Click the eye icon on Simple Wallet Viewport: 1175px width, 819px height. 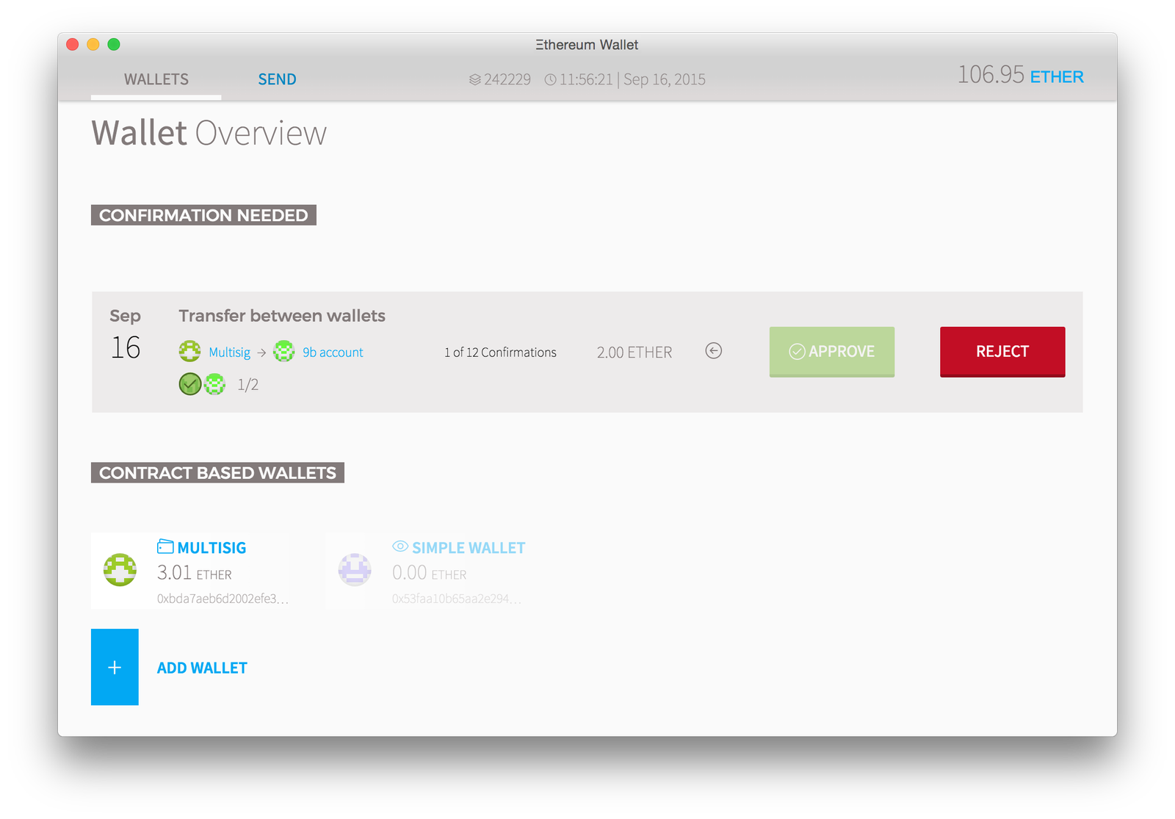click(400, 546)
